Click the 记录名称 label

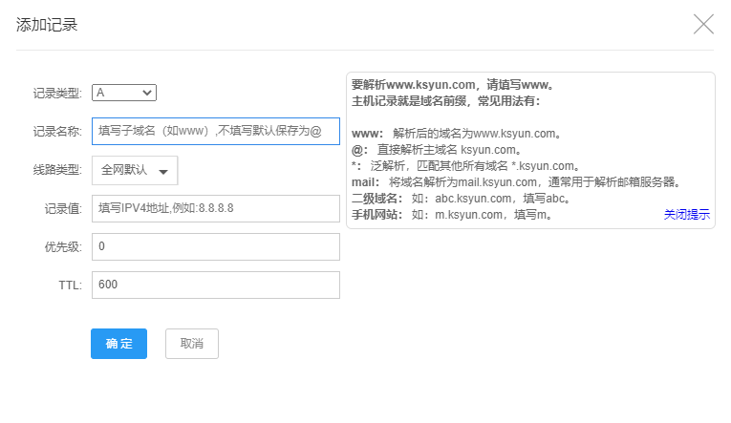(57, 132)
